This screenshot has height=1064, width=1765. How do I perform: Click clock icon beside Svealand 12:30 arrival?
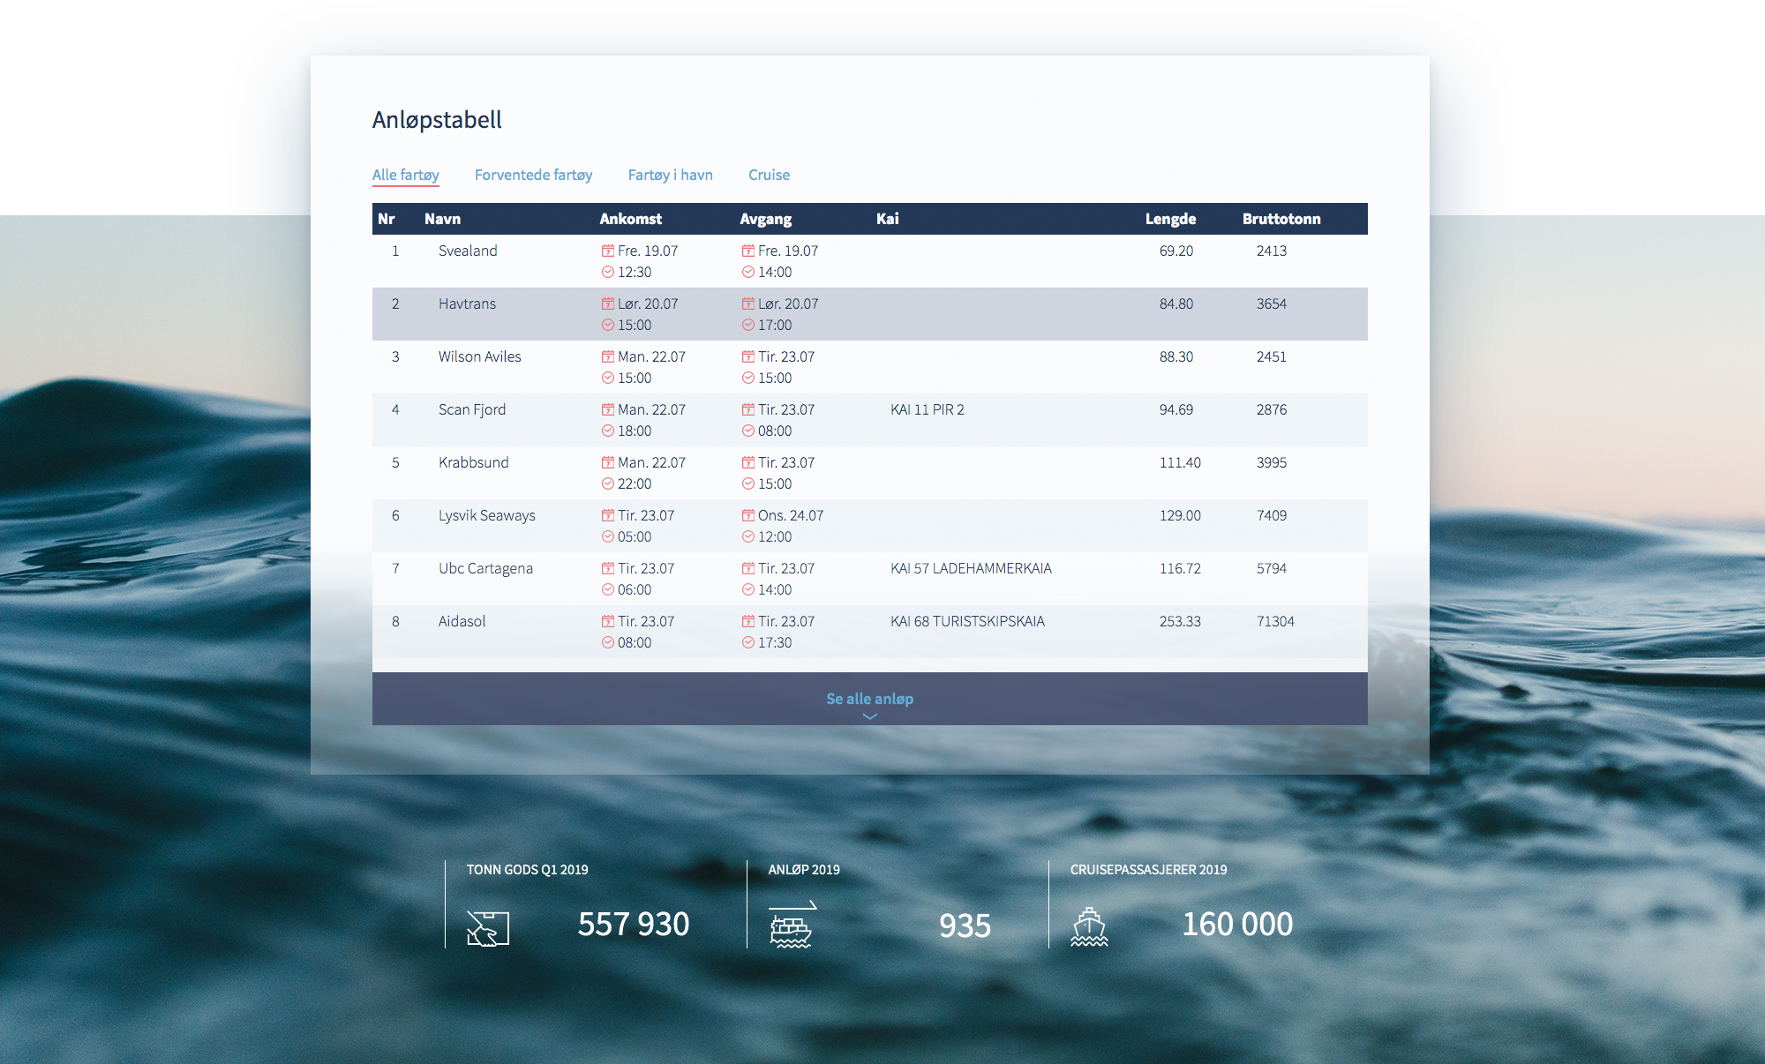click(608, 272)
